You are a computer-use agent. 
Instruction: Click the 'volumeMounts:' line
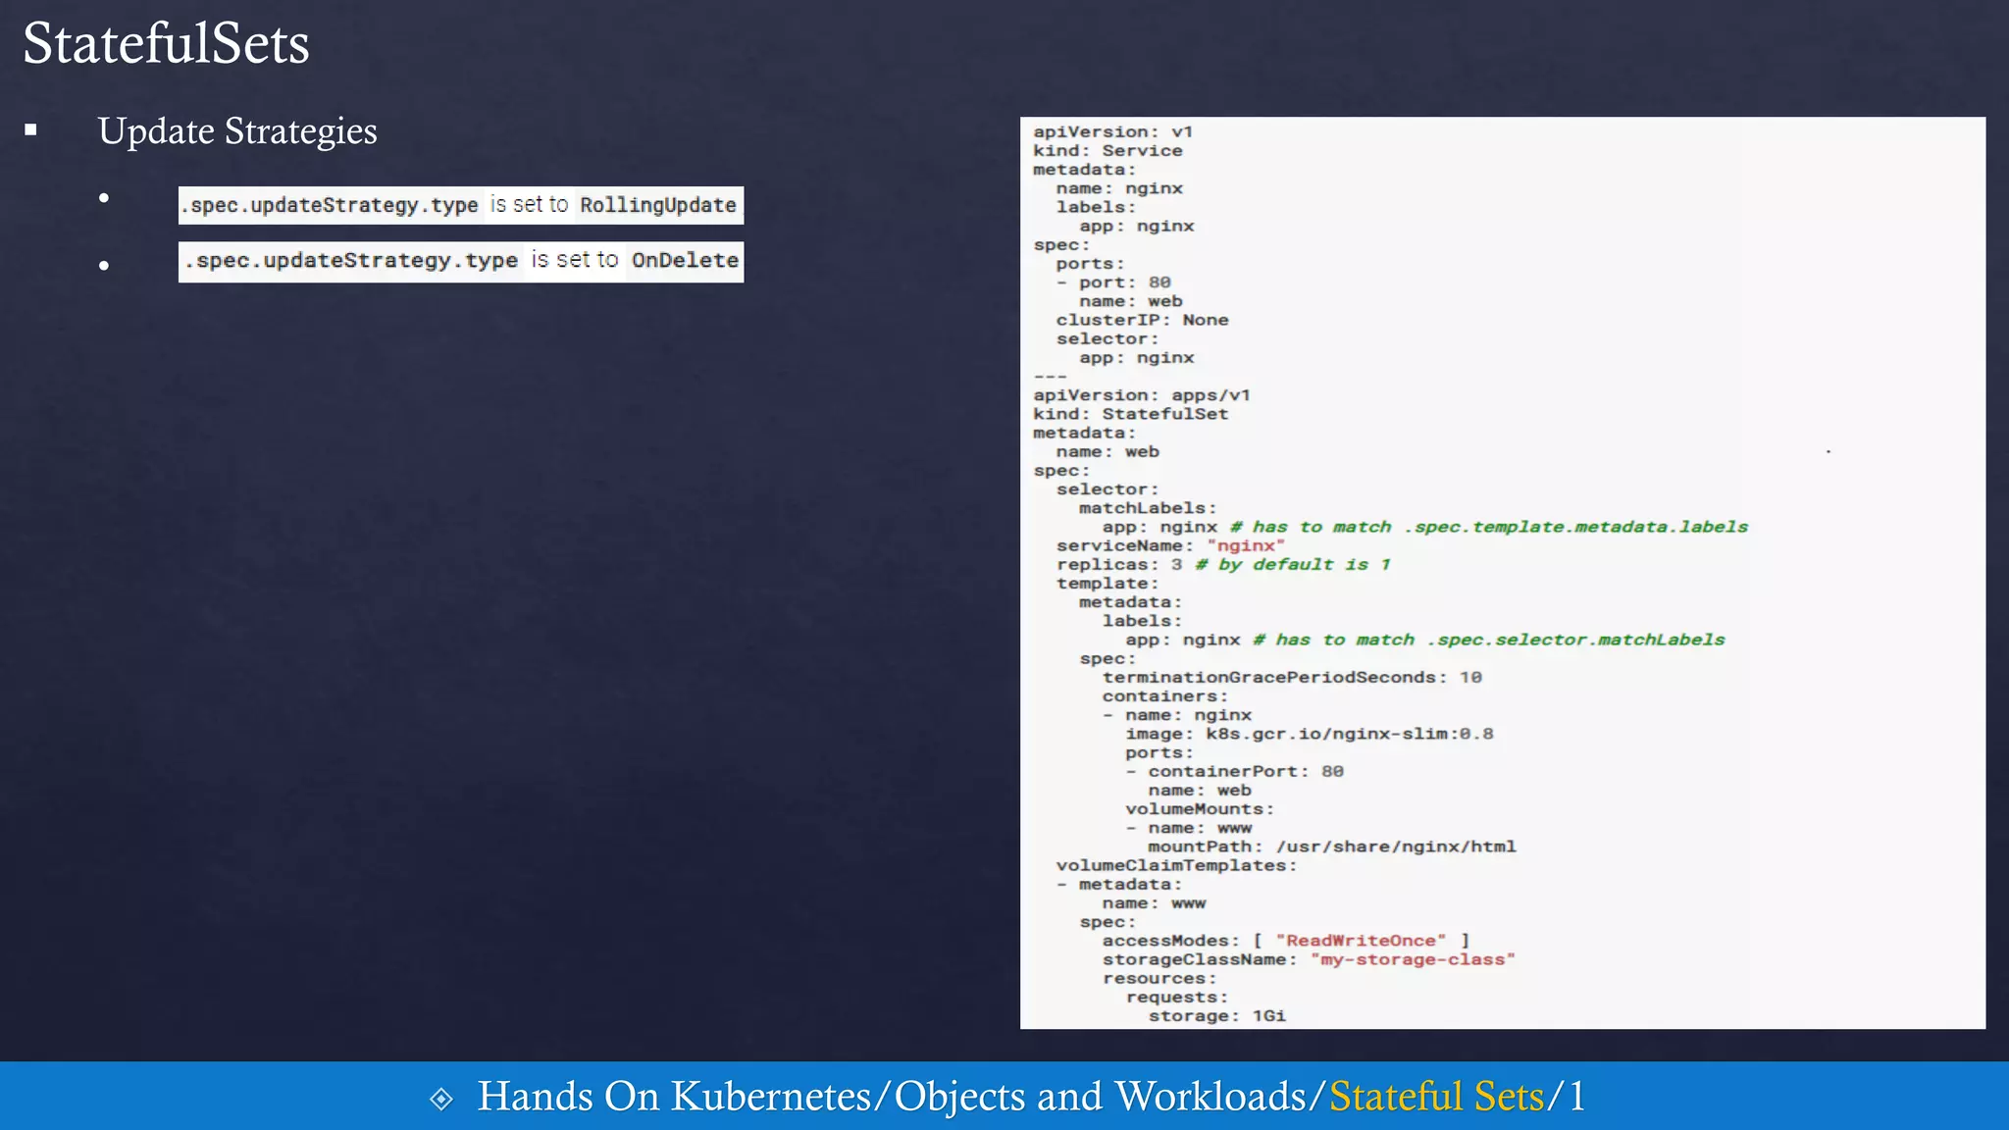tap(1200, 809)
